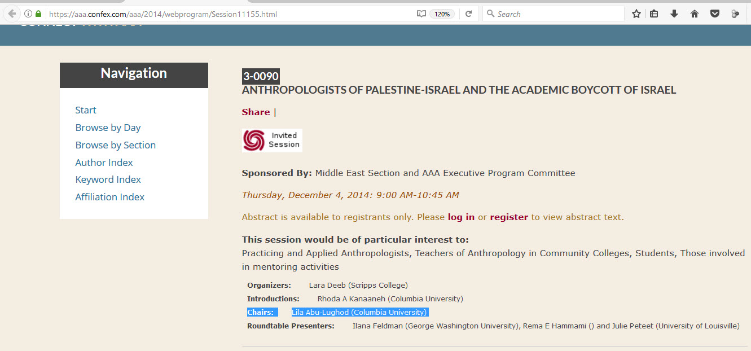Click the site information icon

[x=27, y=13]
